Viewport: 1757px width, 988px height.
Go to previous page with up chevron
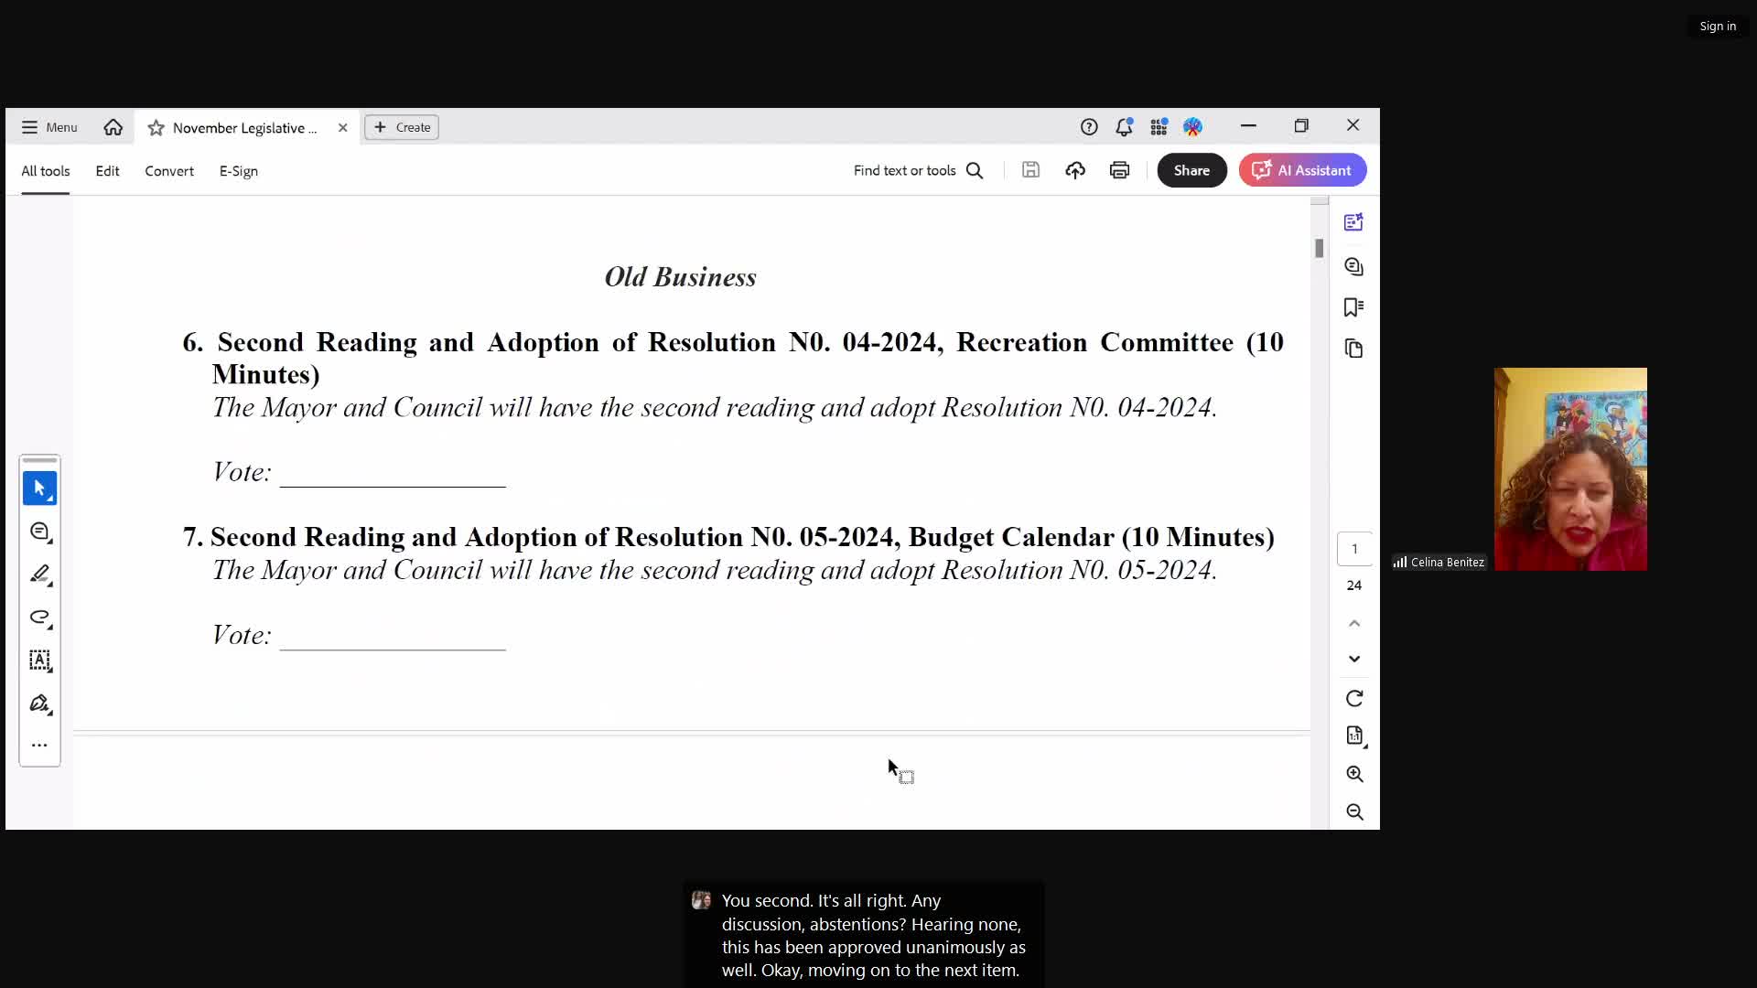point(1354,624)
